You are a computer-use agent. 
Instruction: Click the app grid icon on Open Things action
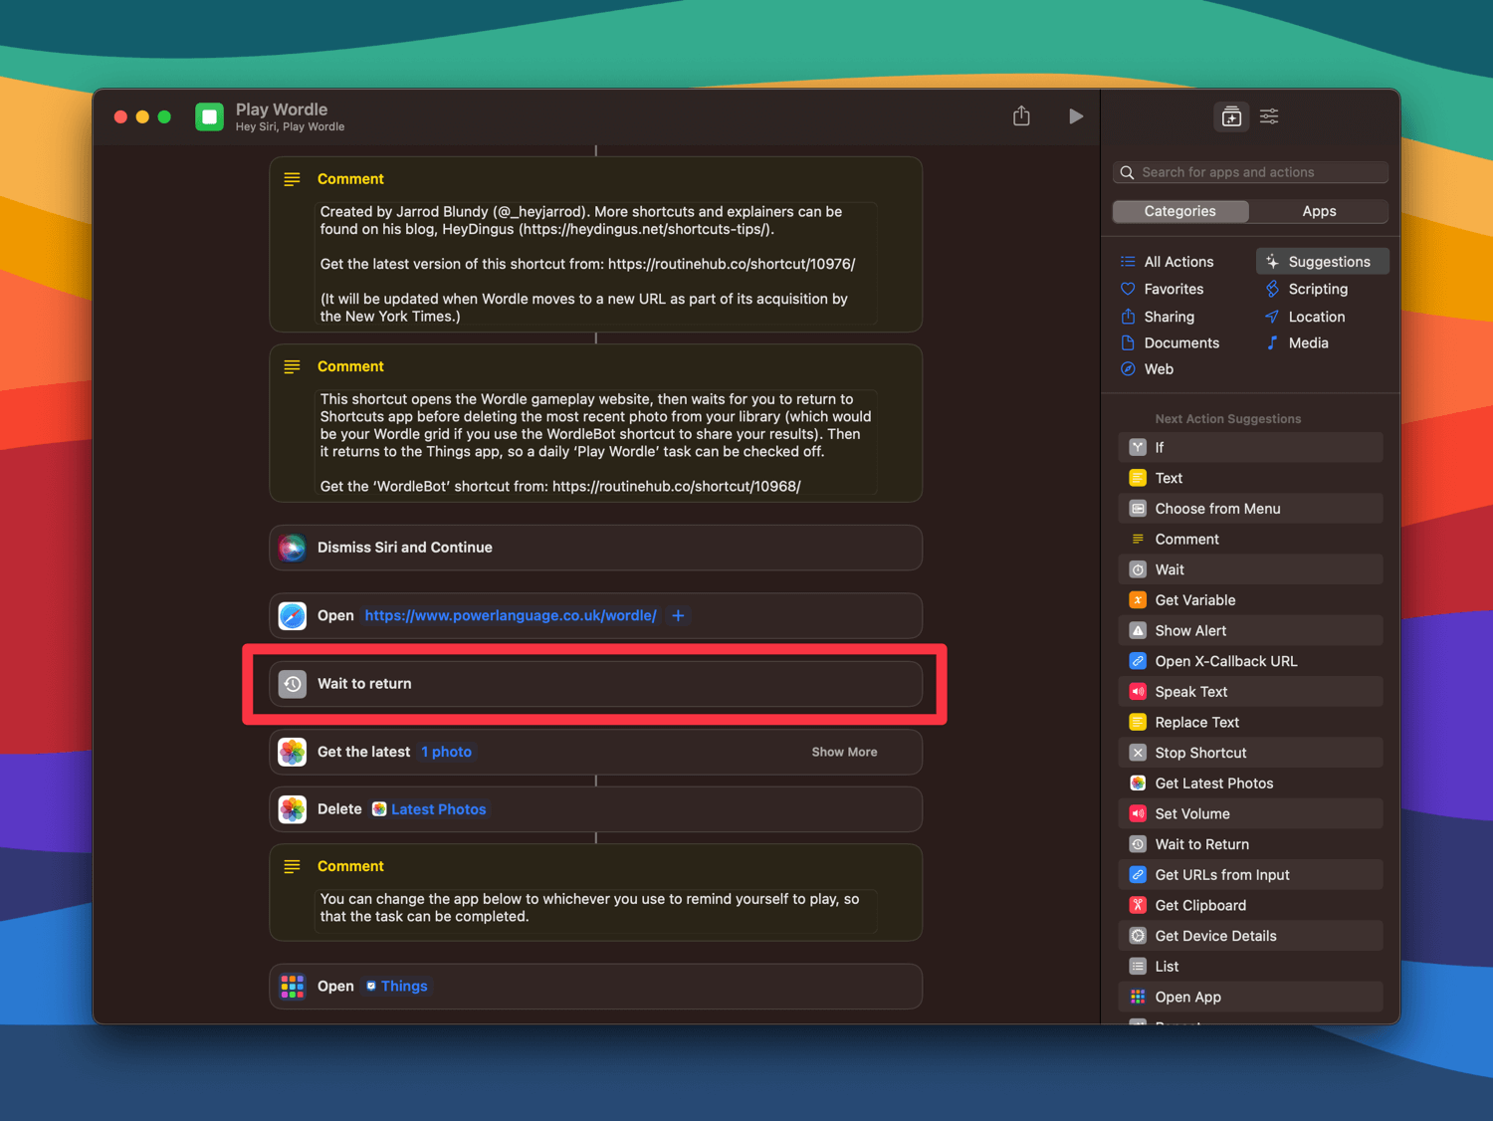[x=293, y=987]
